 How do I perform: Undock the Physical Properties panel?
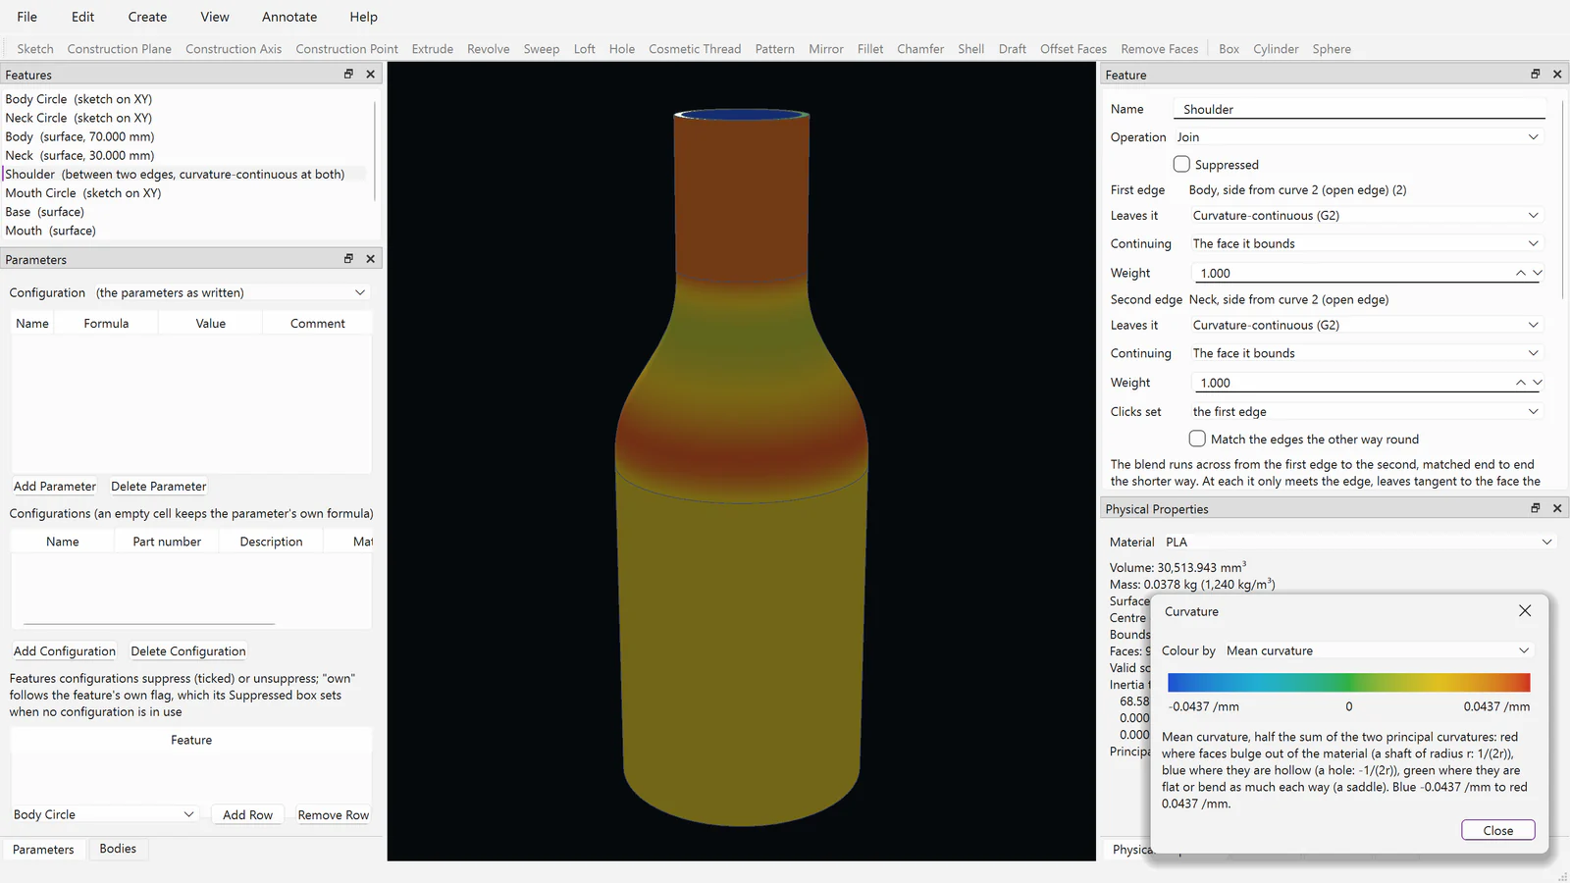[x=1536, y=507]
